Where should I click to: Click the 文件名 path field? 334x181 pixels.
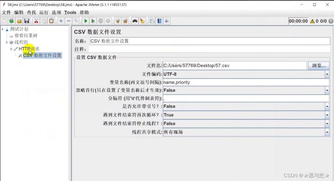235,66
